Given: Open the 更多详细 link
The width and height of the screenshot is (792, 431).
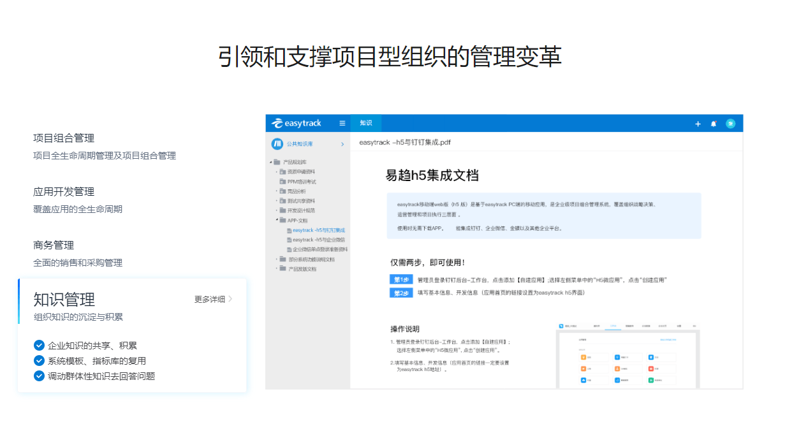Looking at the screenshot, I should pos(210,299).
